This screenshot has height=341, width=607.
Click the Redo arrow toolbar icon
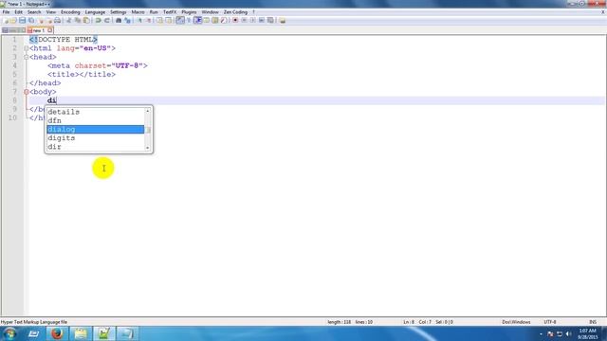(x=107, y=20)
